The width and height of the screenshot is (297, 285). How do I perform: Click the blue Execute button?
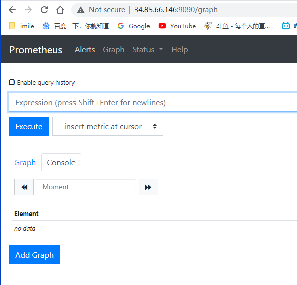coord(29,126)
